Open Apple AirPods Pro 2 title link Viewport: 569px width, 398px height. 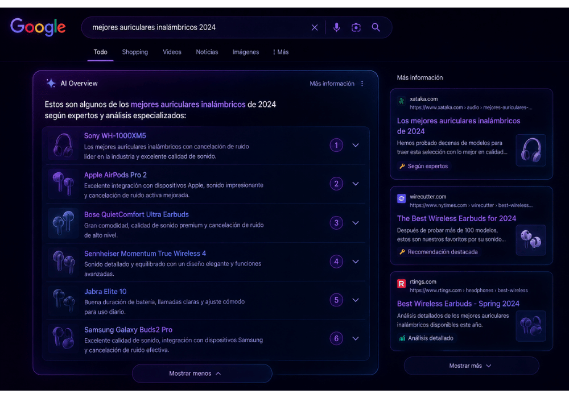point(116,175)
